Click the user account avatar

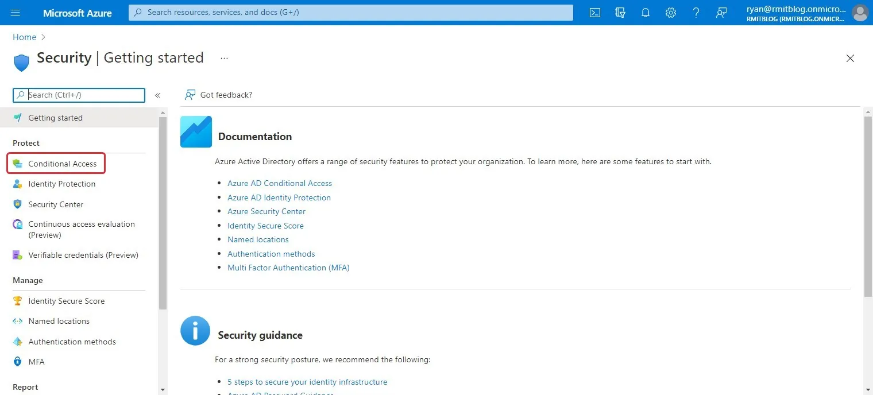click(x=860, y=13)
